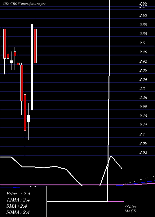Screen dimensions: 155x217
Task: Click the 2.22 price axis label
Action: 143,107
